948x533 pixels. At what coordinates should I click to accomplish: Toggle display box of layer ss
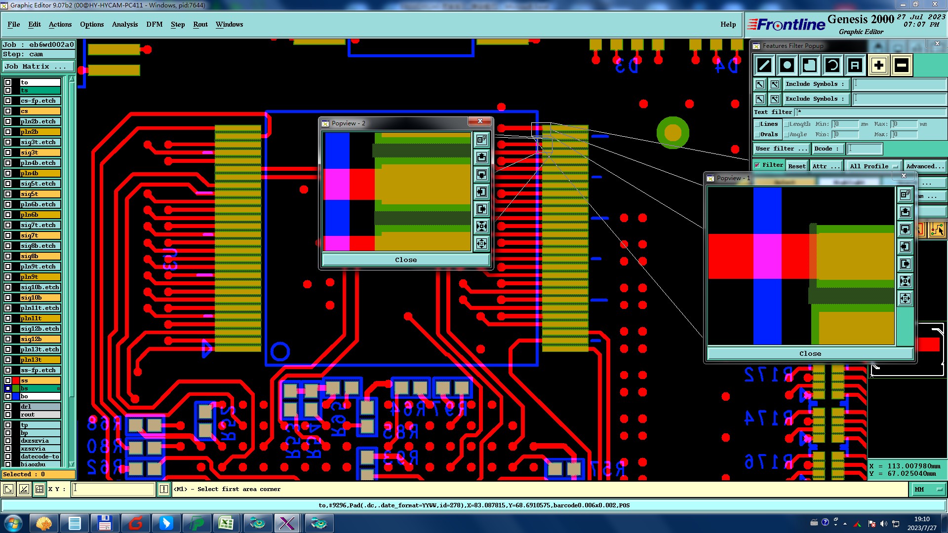[x=8, y=381]
